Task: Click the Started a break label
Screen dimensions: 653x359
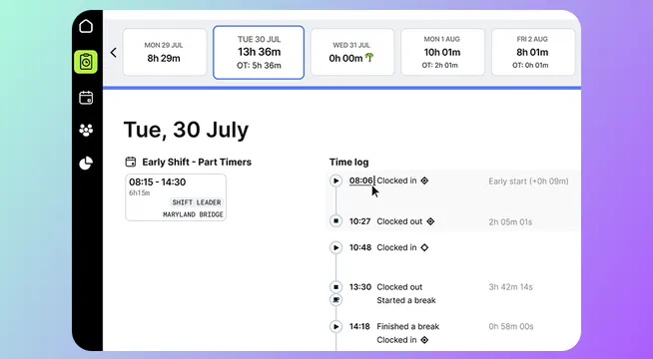Action: point(406,300)
